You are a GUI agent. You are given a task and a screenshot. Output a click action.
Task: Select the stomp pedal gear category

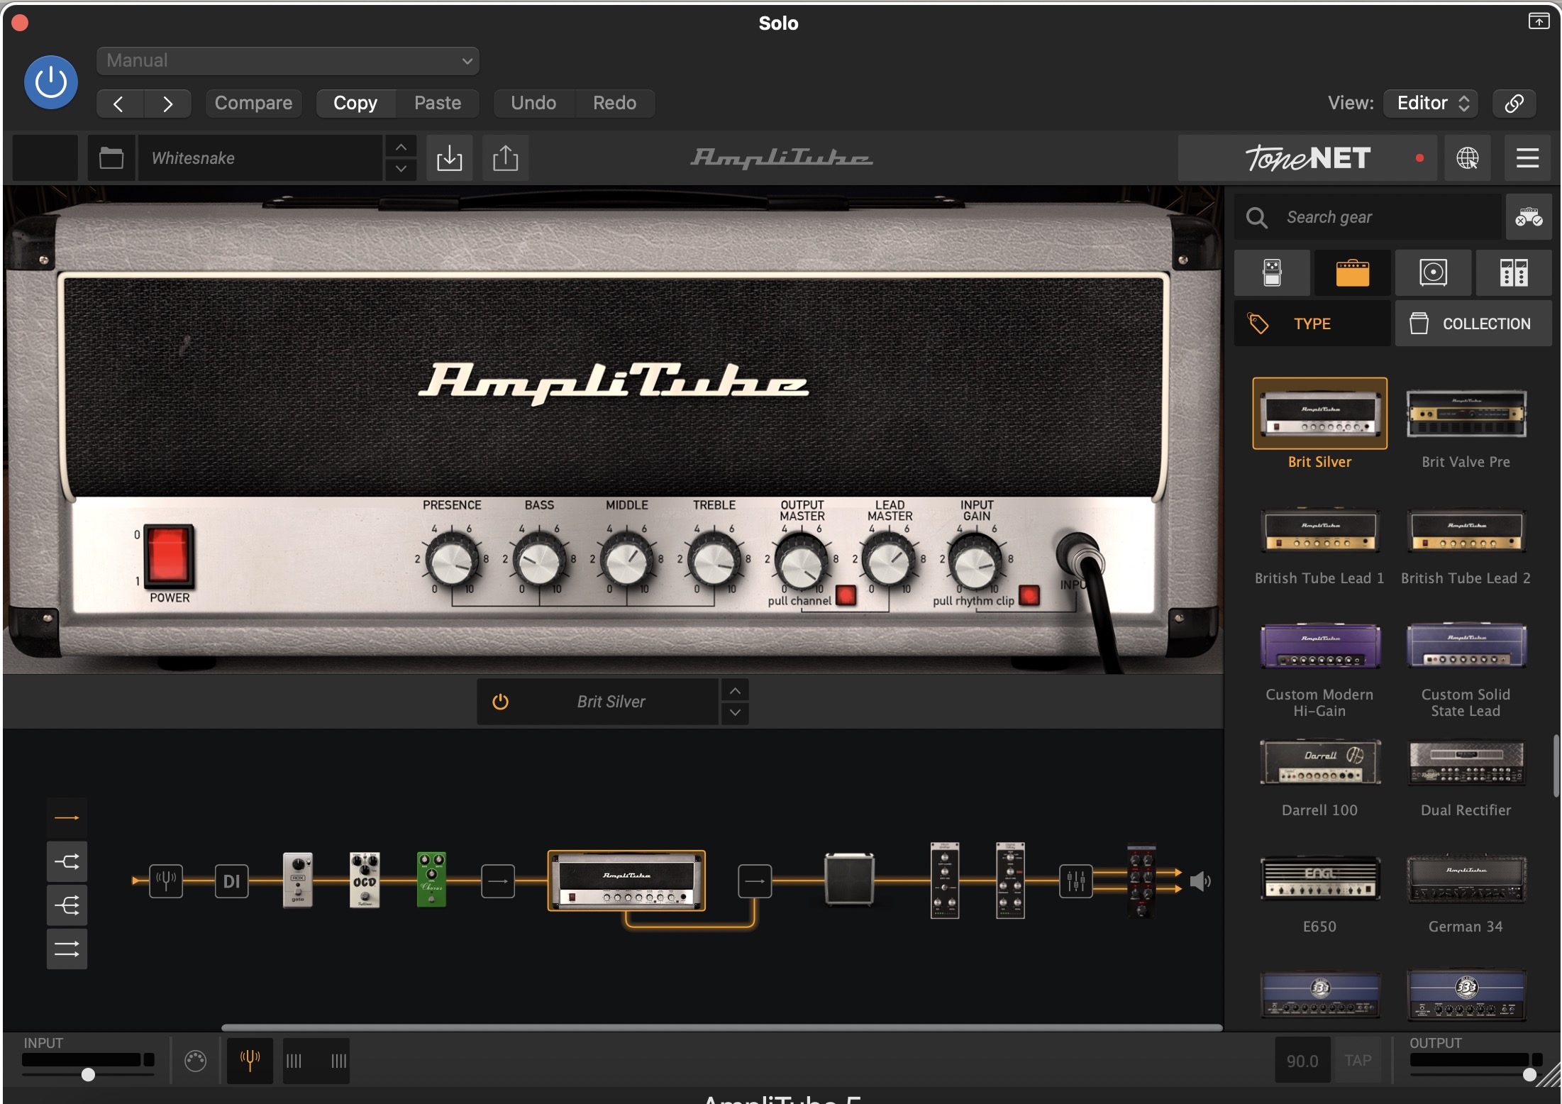(x=1272, y=272)
